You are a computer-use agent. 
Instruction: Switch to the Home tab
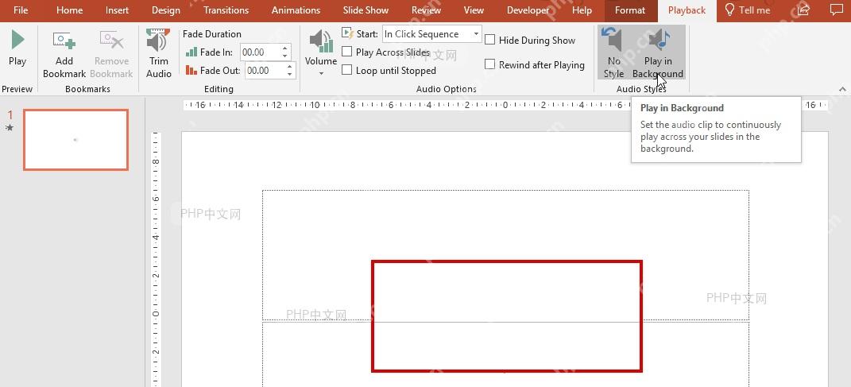pos(69,10)
